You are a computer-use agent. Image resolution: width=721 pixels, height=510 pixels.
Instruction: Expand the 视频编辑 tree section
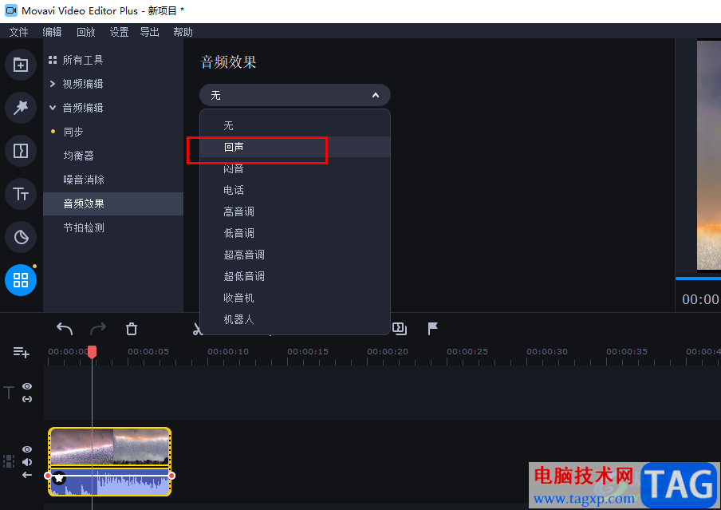coord(53,84)
